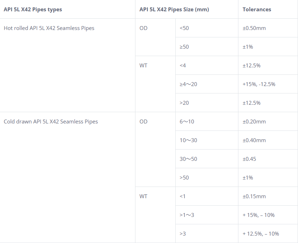The width and height of the screenshot is (298, 243).
Task: Click the ±0.50mm tolerance value
Action: pyautogui.click(x=254, y=28)
